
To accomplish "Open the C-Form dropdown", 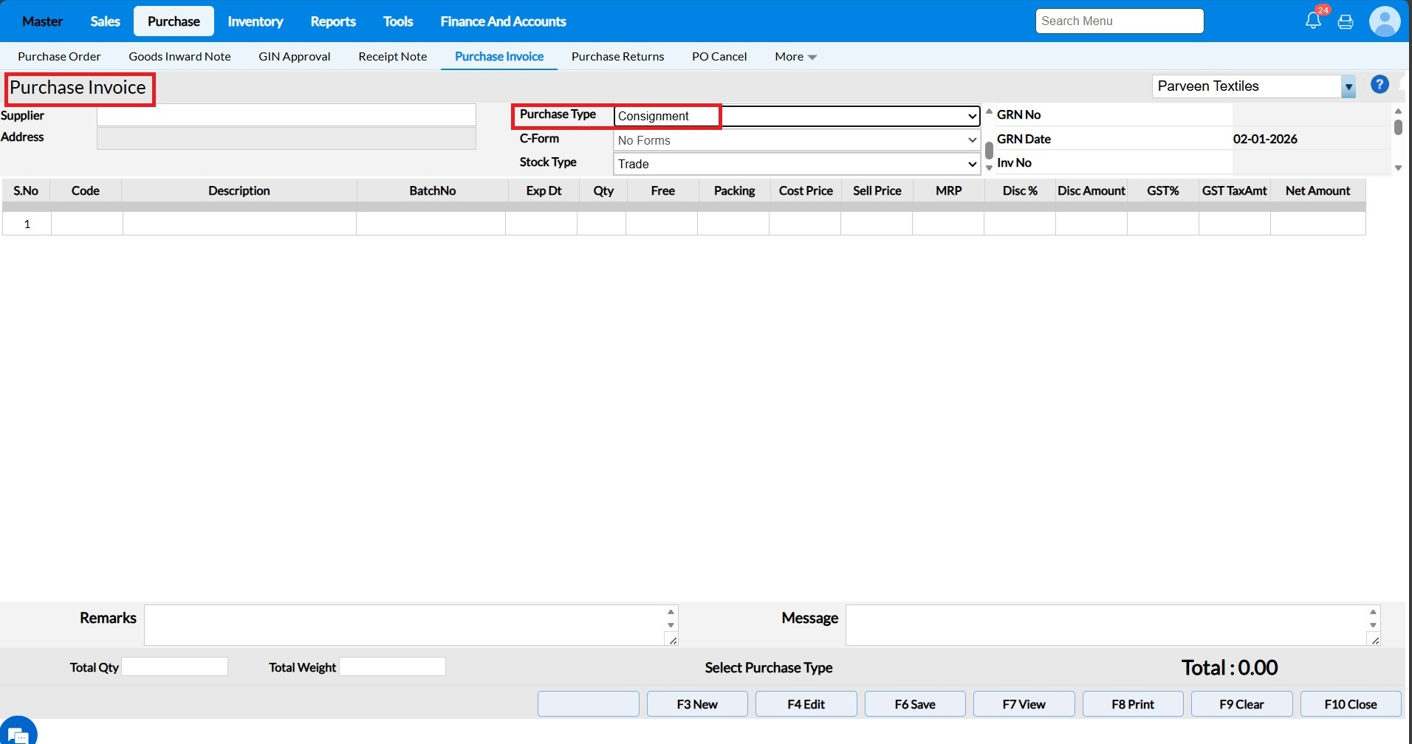I will coord(796,140).
